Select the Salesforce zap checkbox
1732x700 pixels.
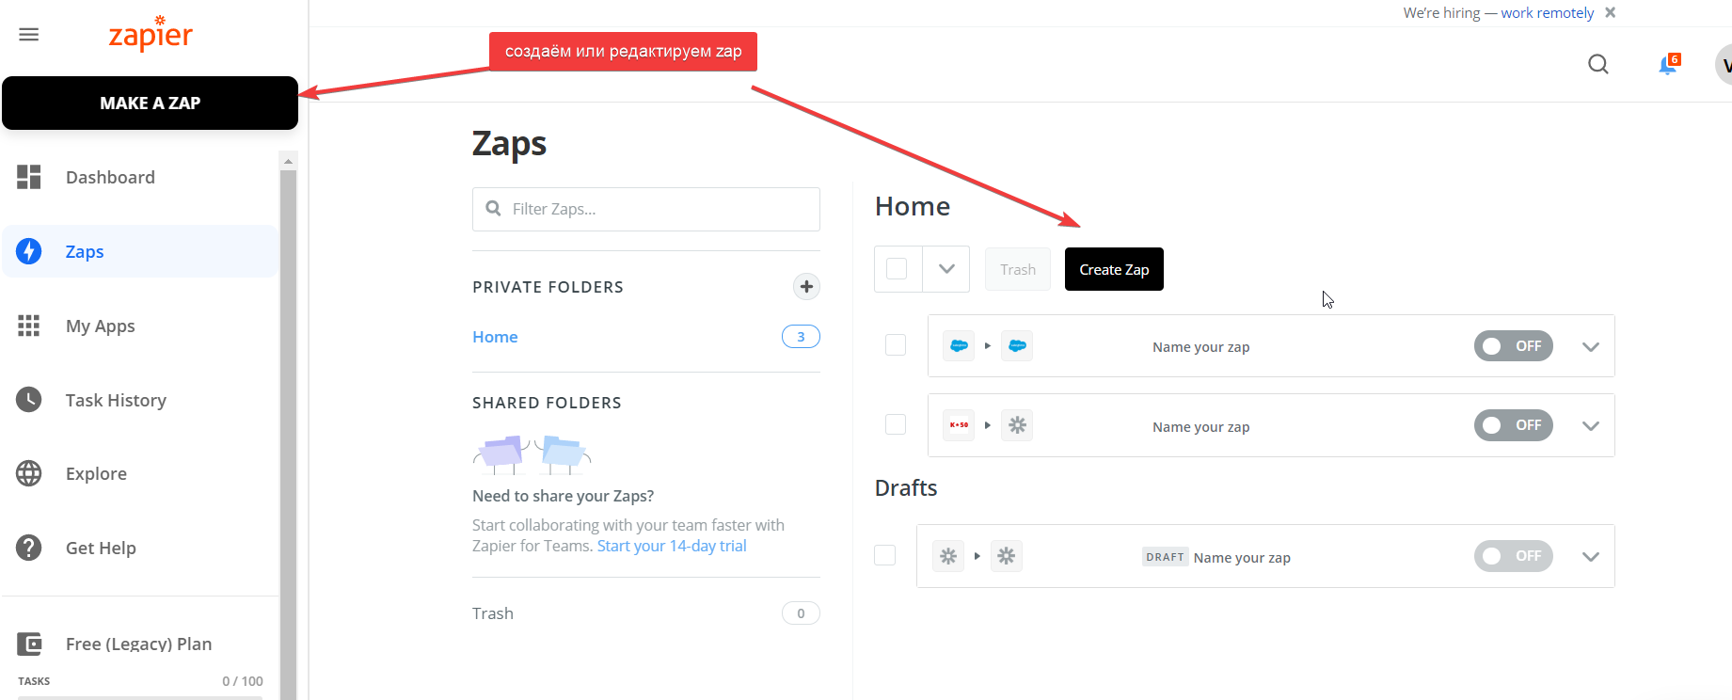896,345
